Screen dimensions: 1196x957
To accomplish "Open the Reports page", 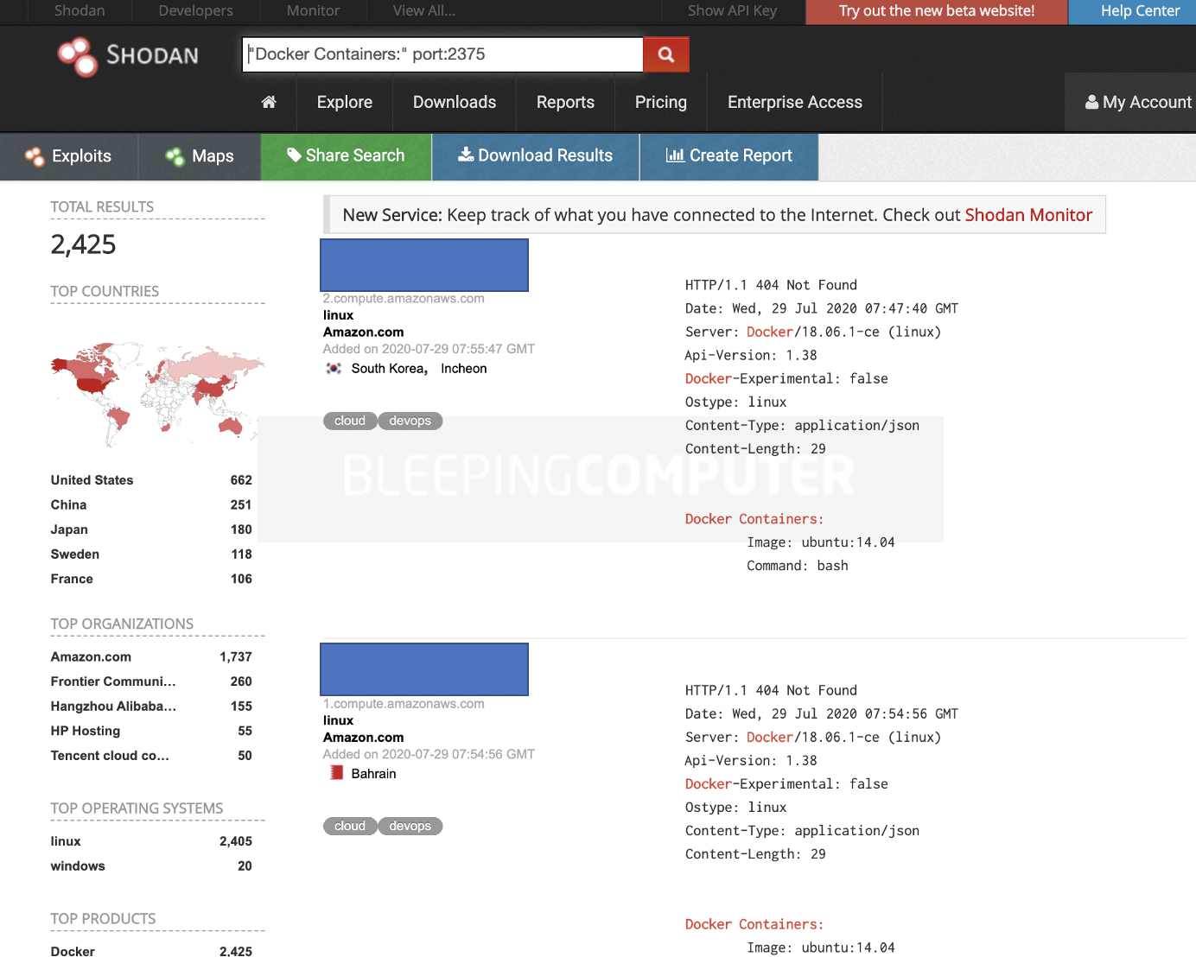I will [x=565, y=102].
